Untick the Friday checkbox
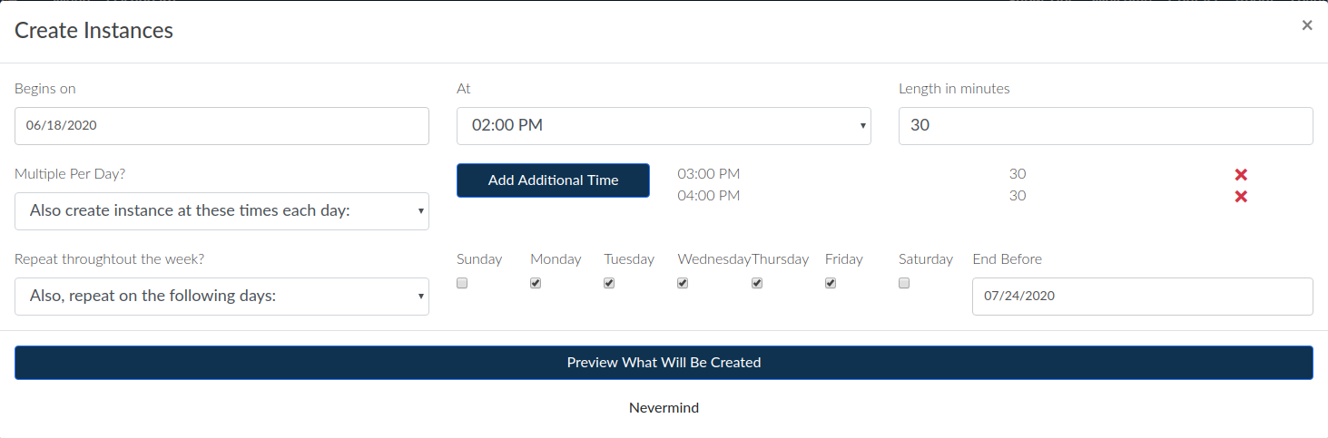Screen dimensions: 1328x438 pos(831,283)
